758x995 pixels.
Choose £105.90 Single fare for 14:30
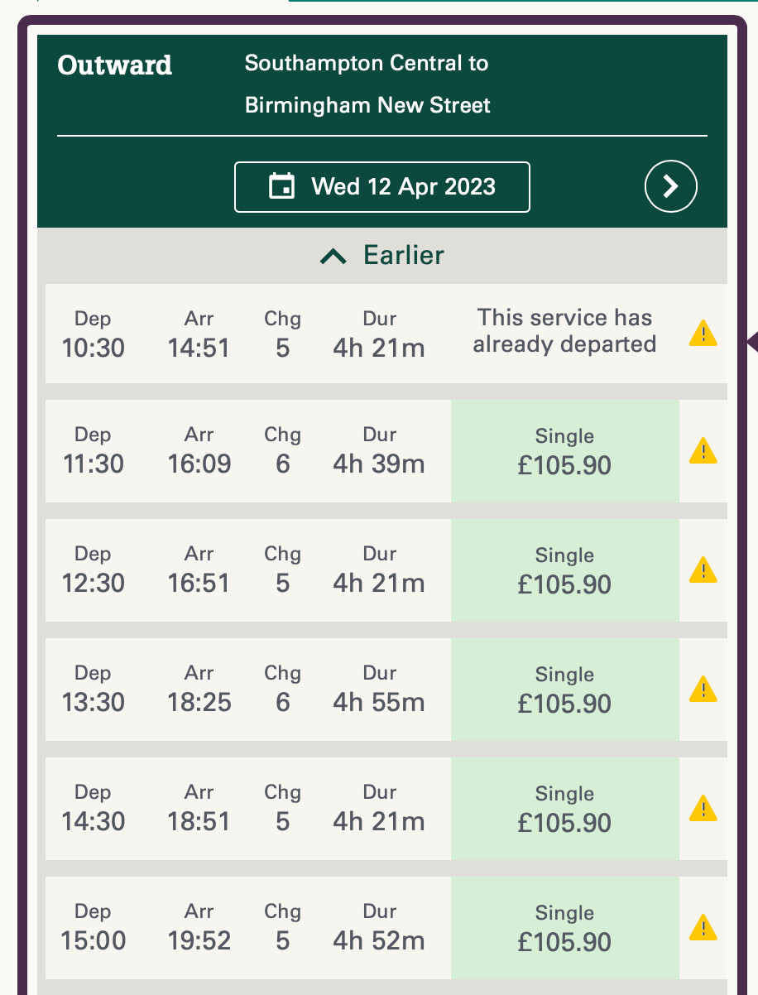pyautogui.click(x=564, y=810)
